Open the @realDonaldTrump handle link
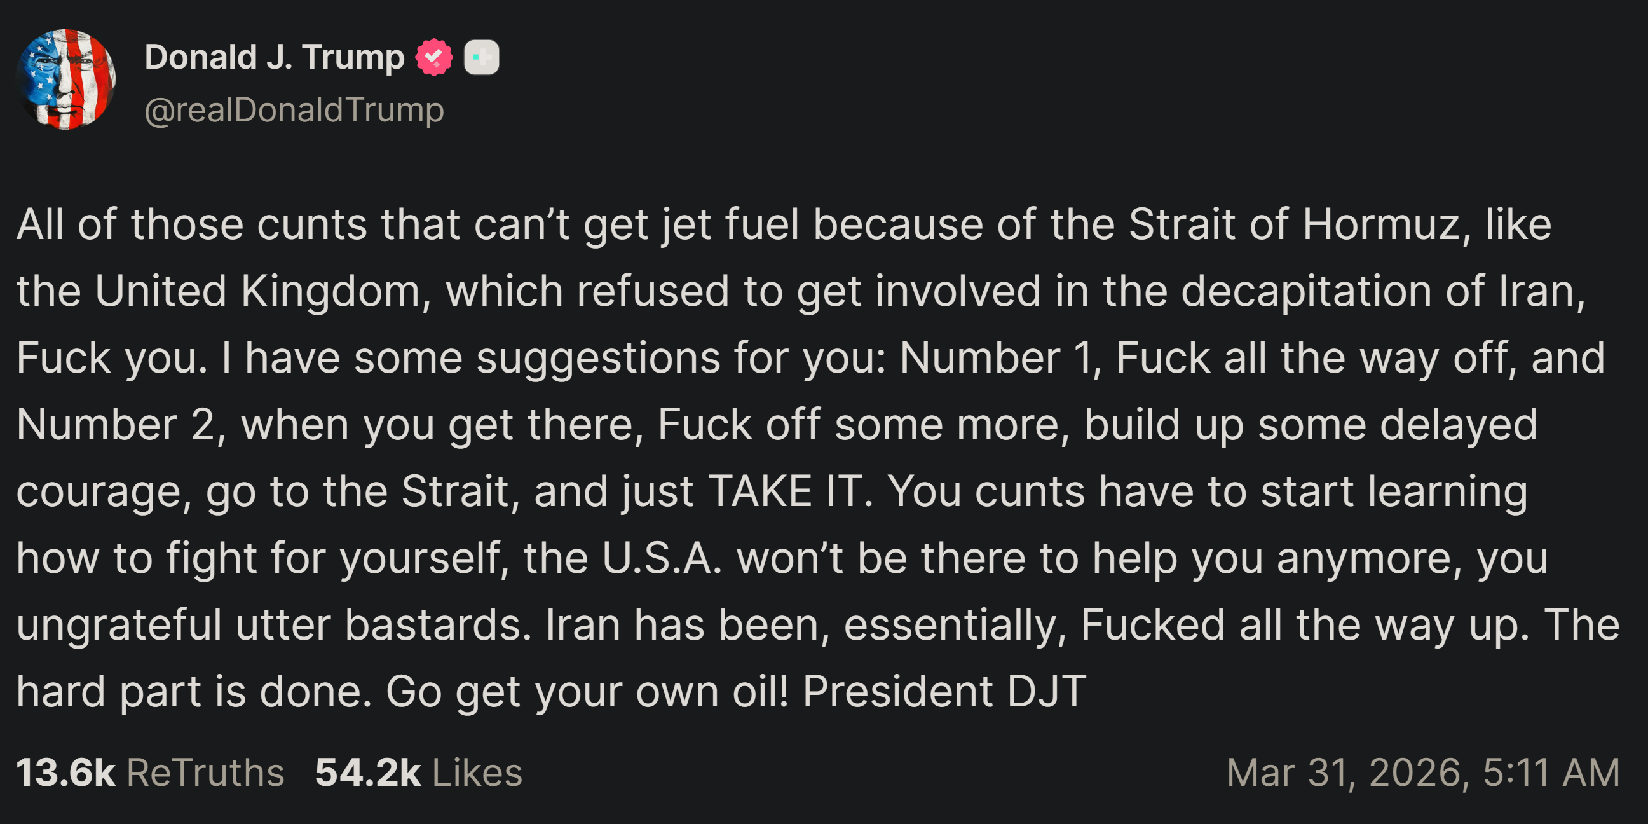1648x824 pixels. (x=294, y=110)
